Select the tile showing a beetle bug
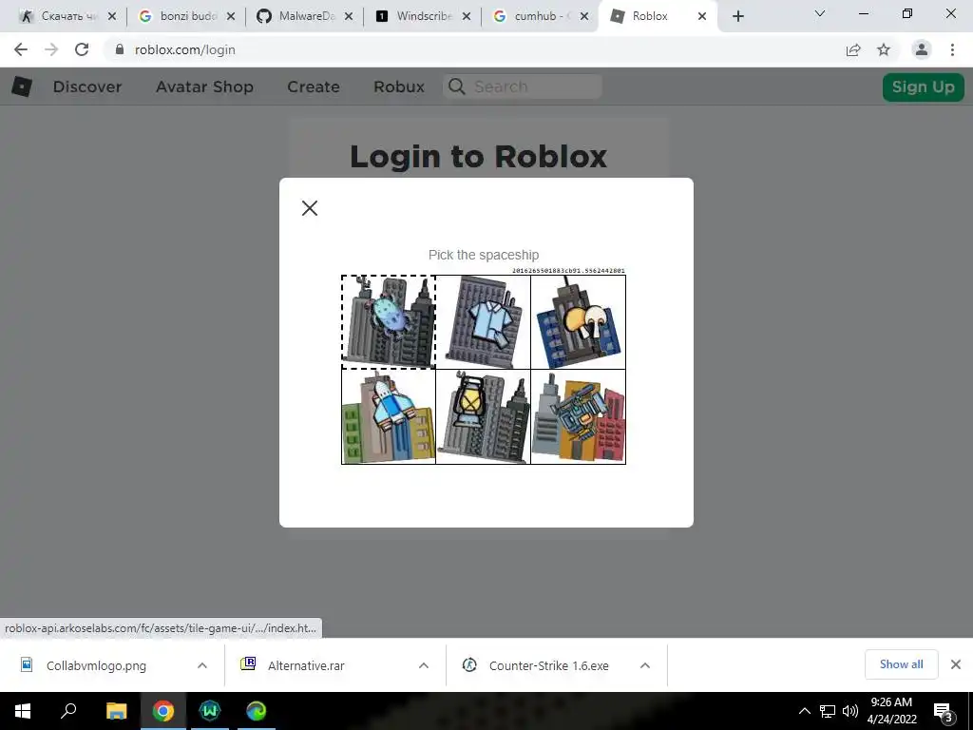 (389, 322)
